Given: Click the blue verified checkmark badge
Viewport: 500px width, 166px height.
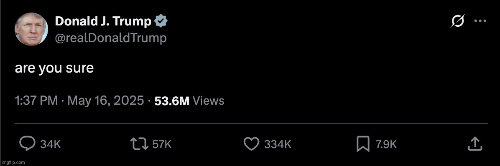Looking at the screenshot, I should tap(161, 22).
